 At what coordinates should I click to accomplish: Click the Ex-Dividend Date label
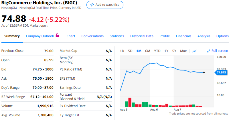[73, 106]
